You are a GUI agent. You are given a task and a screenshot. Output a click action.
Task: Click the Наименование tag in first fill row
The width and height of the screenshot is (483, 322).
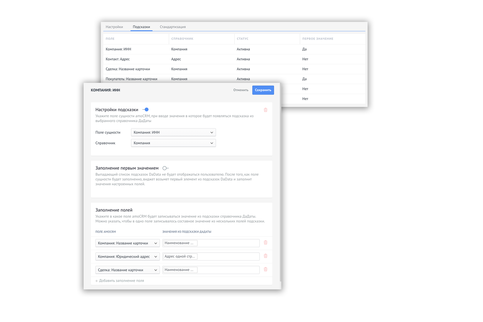180,243
